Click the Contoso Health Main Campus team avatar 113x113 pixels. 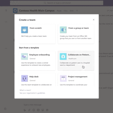[15, 10]
